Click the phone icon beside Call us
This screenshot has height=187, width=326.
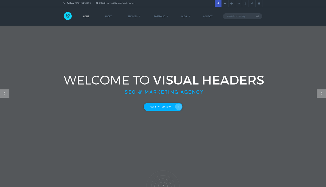[64, 3]
